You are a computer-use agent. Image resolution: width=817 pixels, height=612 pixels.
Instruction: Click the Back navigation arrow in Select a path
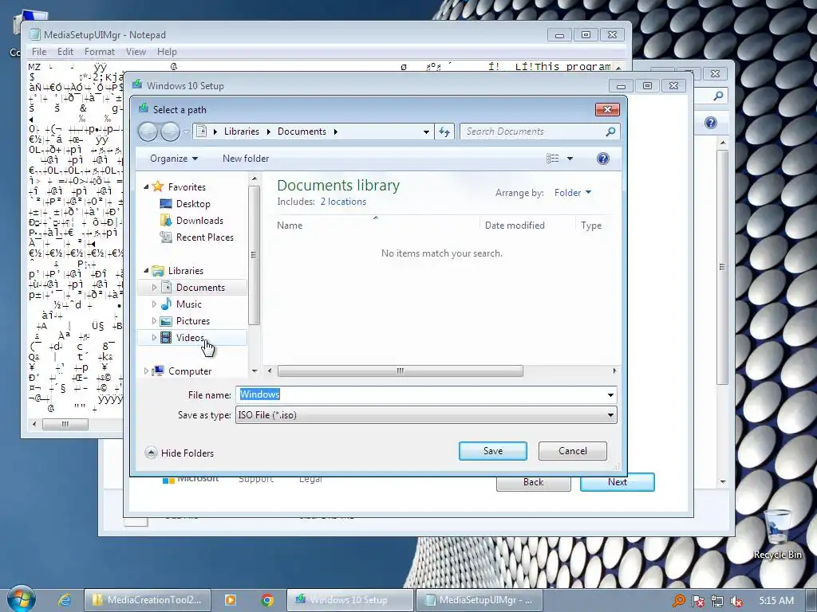point(148,131)
